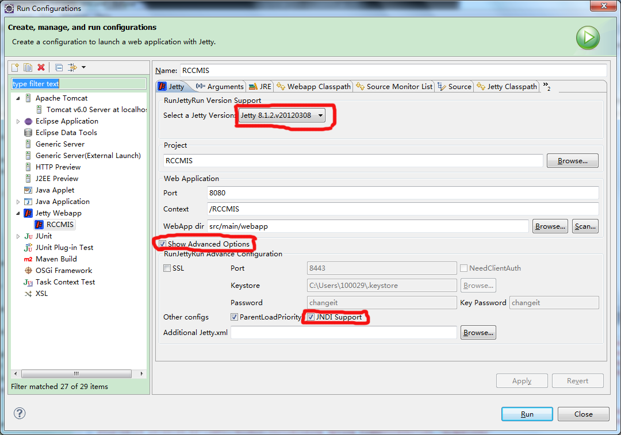Click the Eclipse Application icon
This screenshot has width=621, height=435.
(28, 121)
